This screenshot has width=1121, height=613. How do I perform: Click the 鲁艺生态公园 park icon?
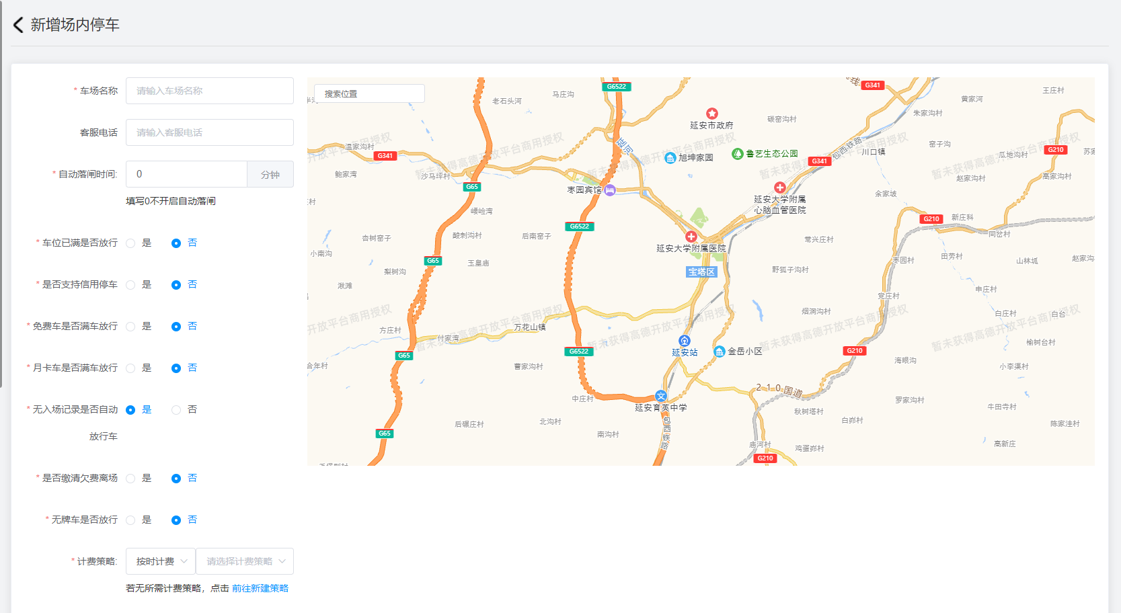pyautogui.click(x=737, y=154)
